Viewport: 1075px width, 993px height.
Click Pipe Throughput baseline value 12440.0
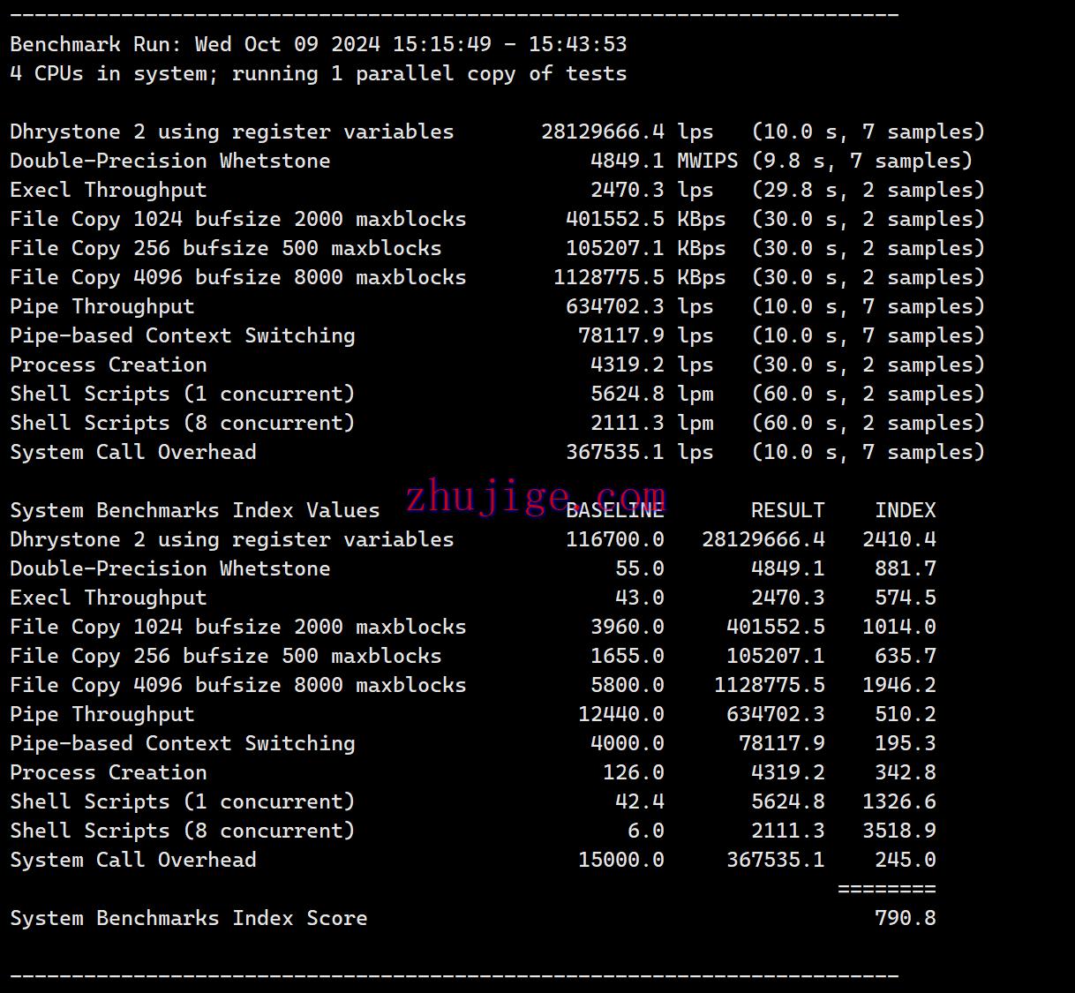[x=620, y=714]
